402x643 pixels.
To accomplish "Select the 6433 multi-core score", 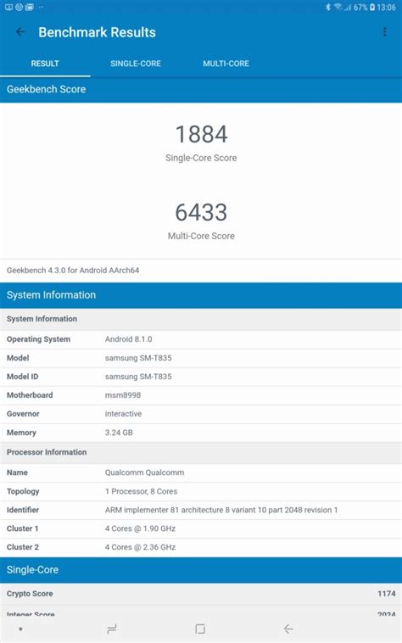I will [201, 212].
